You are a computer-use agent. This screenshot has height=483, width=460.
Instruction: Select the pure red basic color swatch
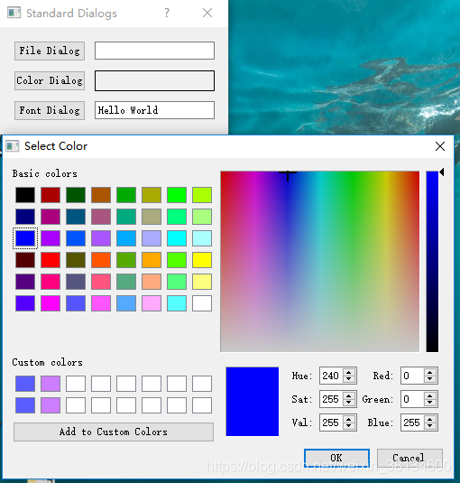[x=51, y=260]
